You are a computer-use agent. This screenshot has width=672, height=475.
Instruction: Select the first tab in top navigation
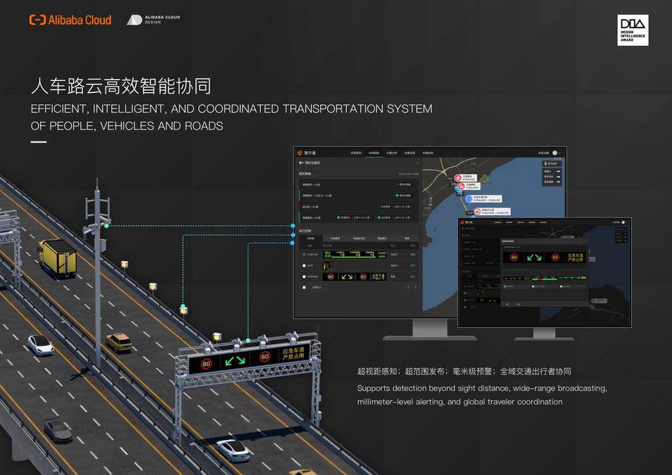[x=356, y=153]
